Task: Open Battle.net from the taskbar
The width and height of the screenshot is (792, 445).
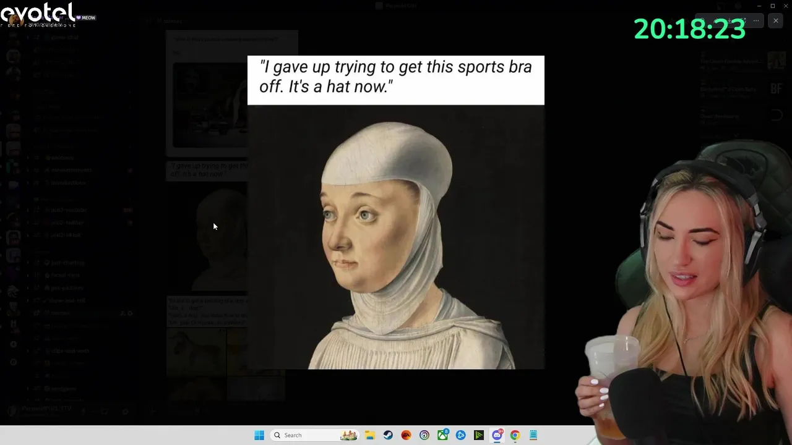Action: [460, 435]
